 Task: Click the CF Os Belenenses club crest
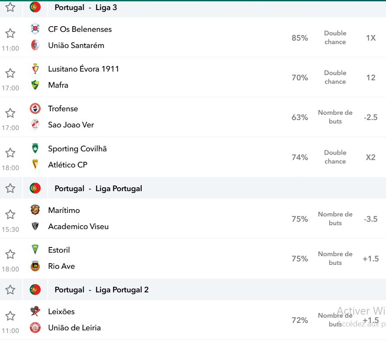pyautogui.click(x=35, y=29)
